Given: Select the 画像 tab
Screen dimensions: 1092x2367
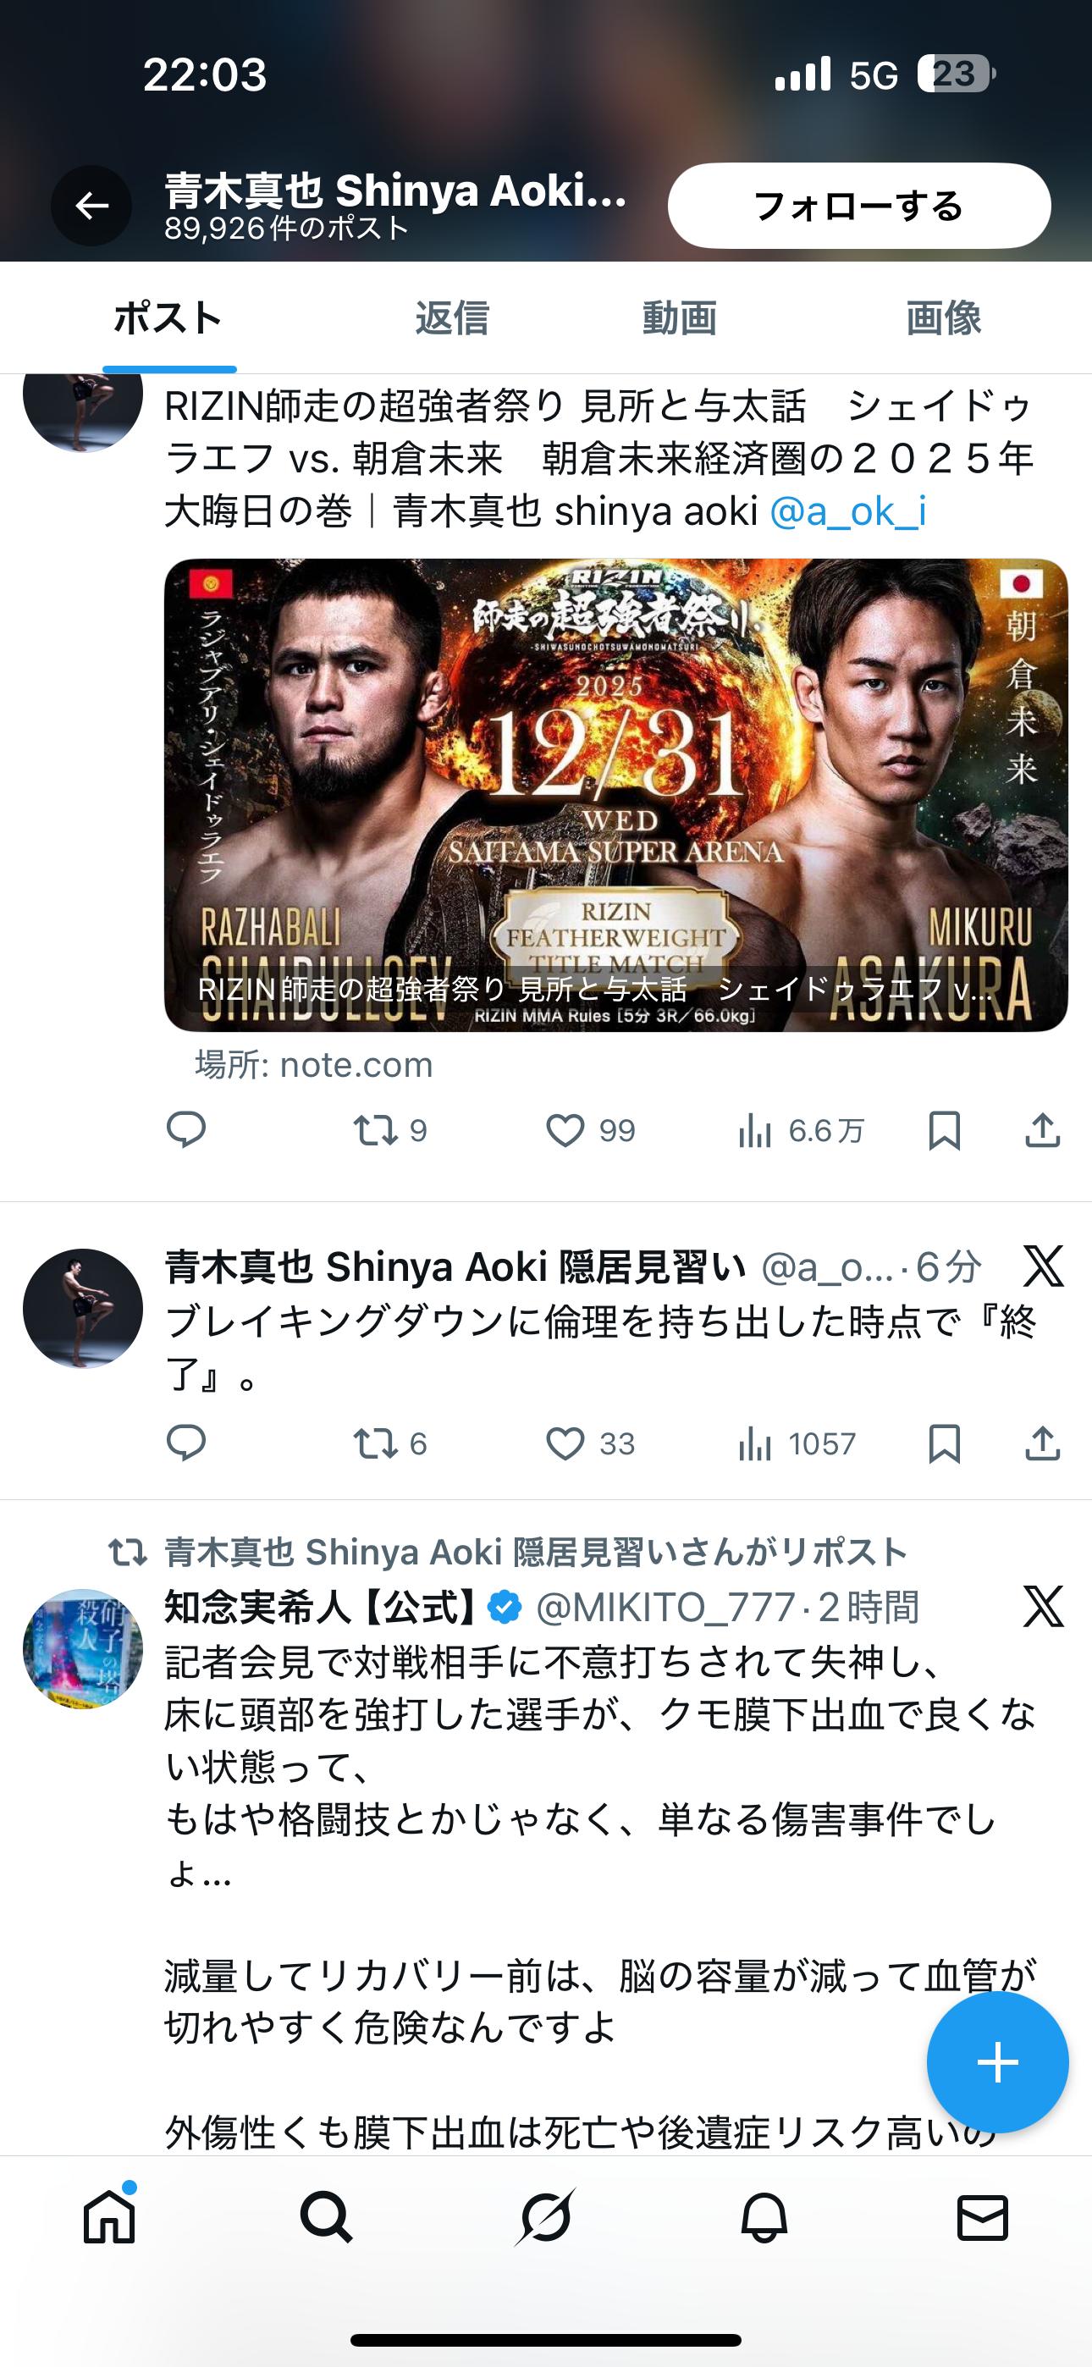Looking at the screenshot, I should 943,318.
